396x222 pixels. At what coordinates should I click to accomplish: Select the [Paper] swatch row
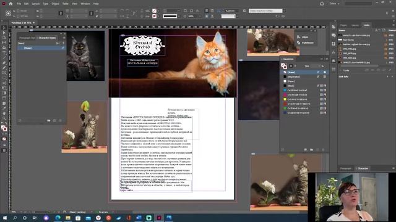[x=304, y=81]
